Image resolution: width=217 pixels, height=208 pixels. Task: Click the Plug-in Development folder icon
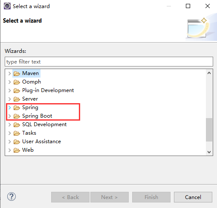click(17, 91)
